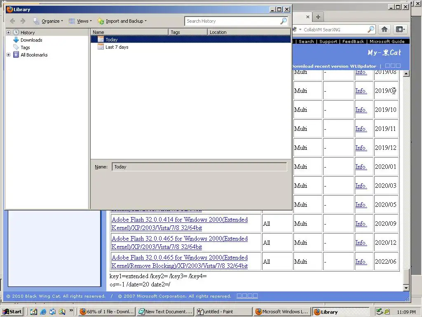Open the FeedBack link in page header

tap(353, 42)
